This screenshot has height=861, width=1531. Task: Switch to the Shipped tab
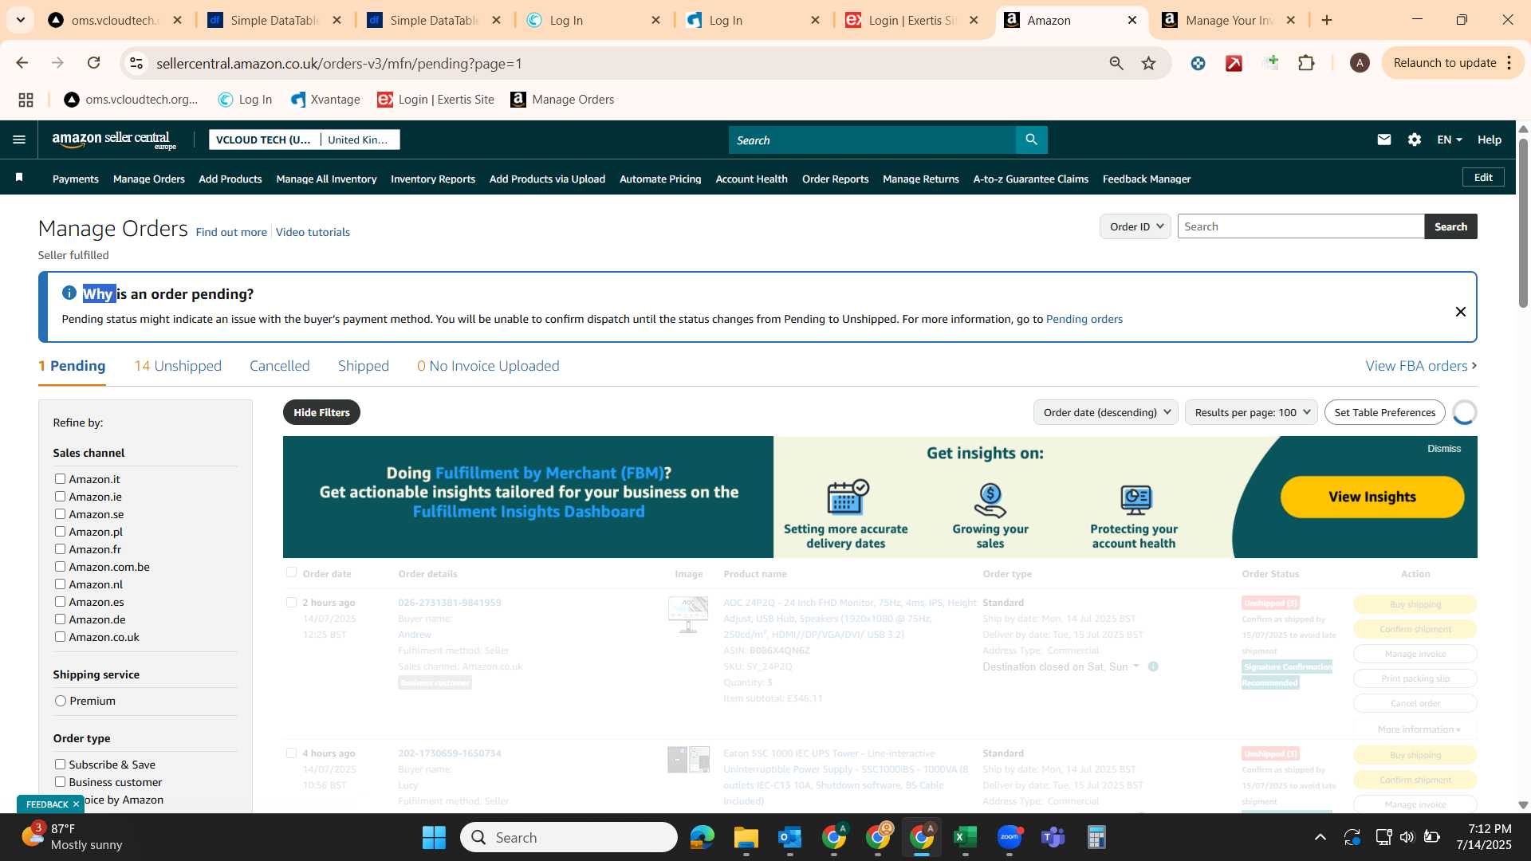pyautogui.click(x=363, y=366)
